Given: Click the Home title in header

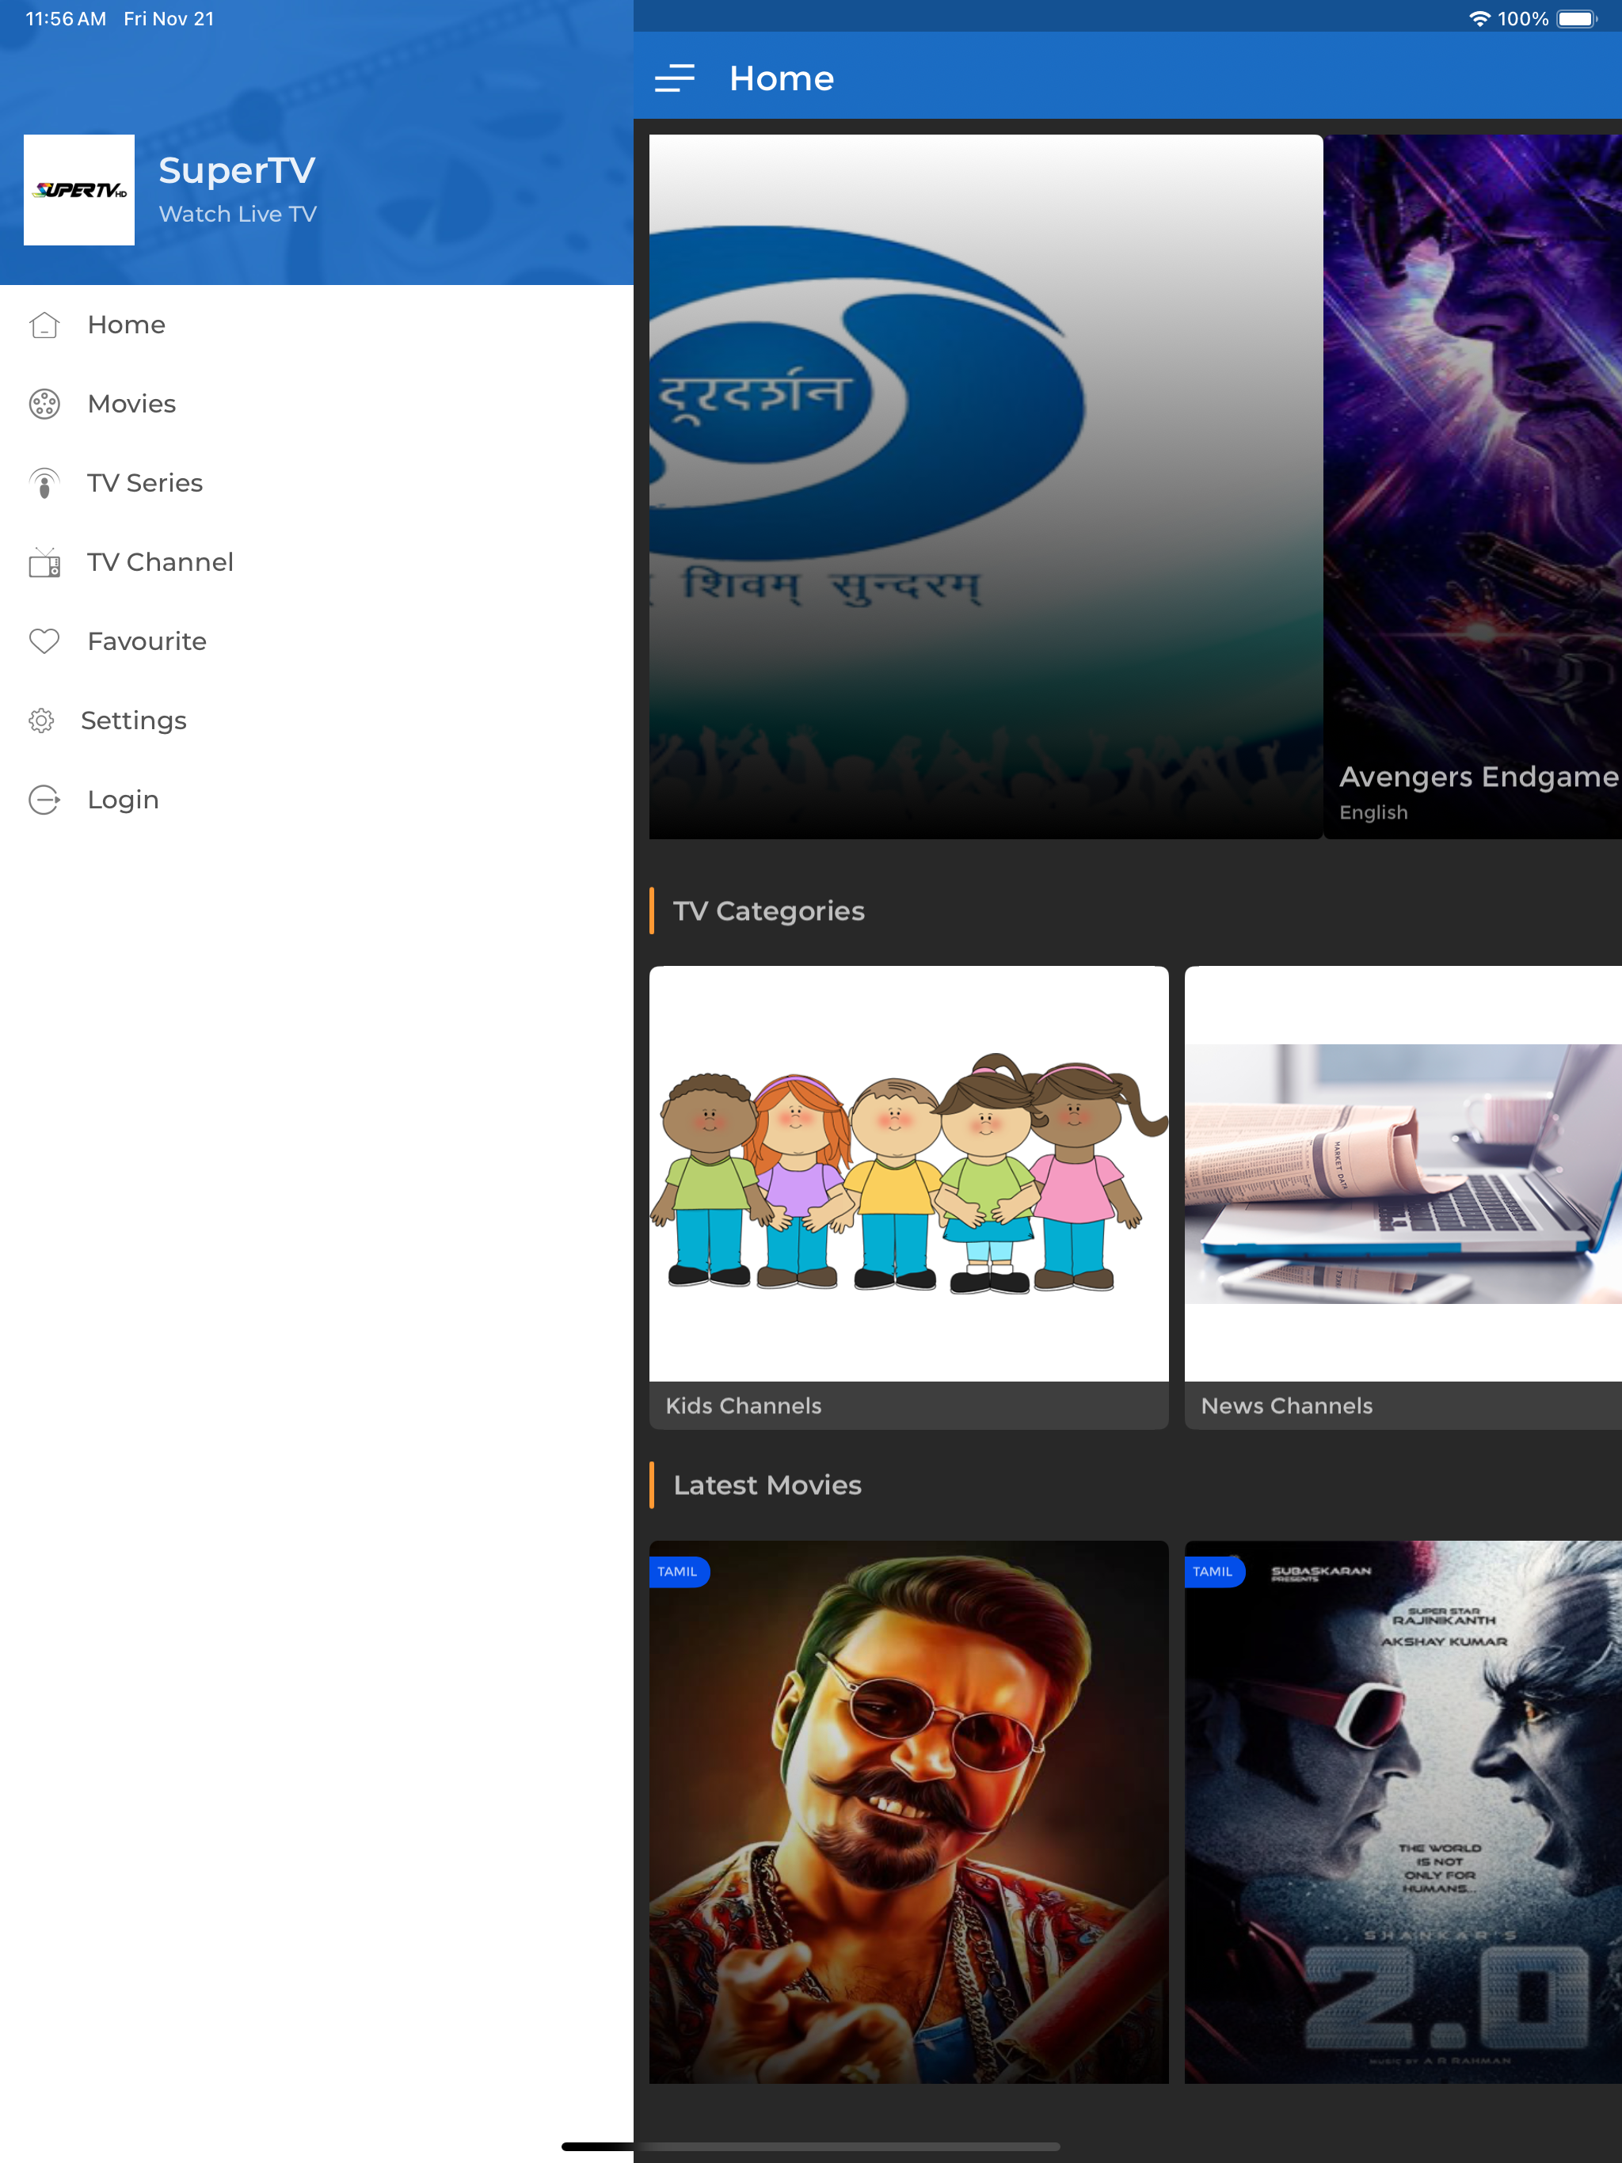Looking at the screenshot, I should (782, 78).
